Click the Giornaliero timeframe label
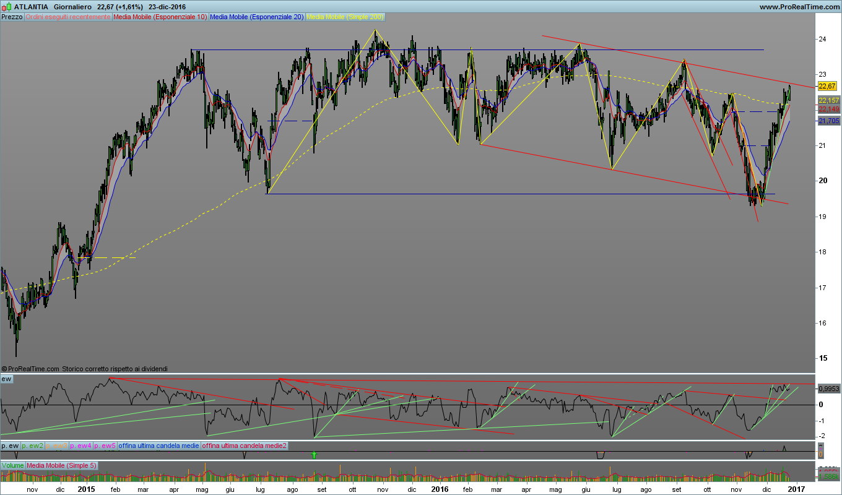This screenshot has height=495, width=842. tap(74, 7)
